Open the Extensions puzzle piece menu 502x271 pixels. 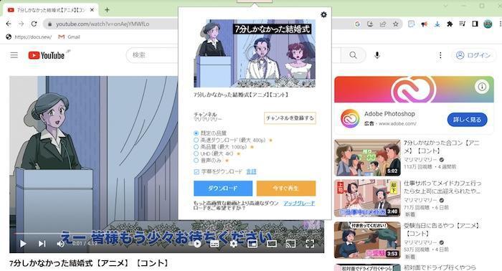tap(450, 24)
